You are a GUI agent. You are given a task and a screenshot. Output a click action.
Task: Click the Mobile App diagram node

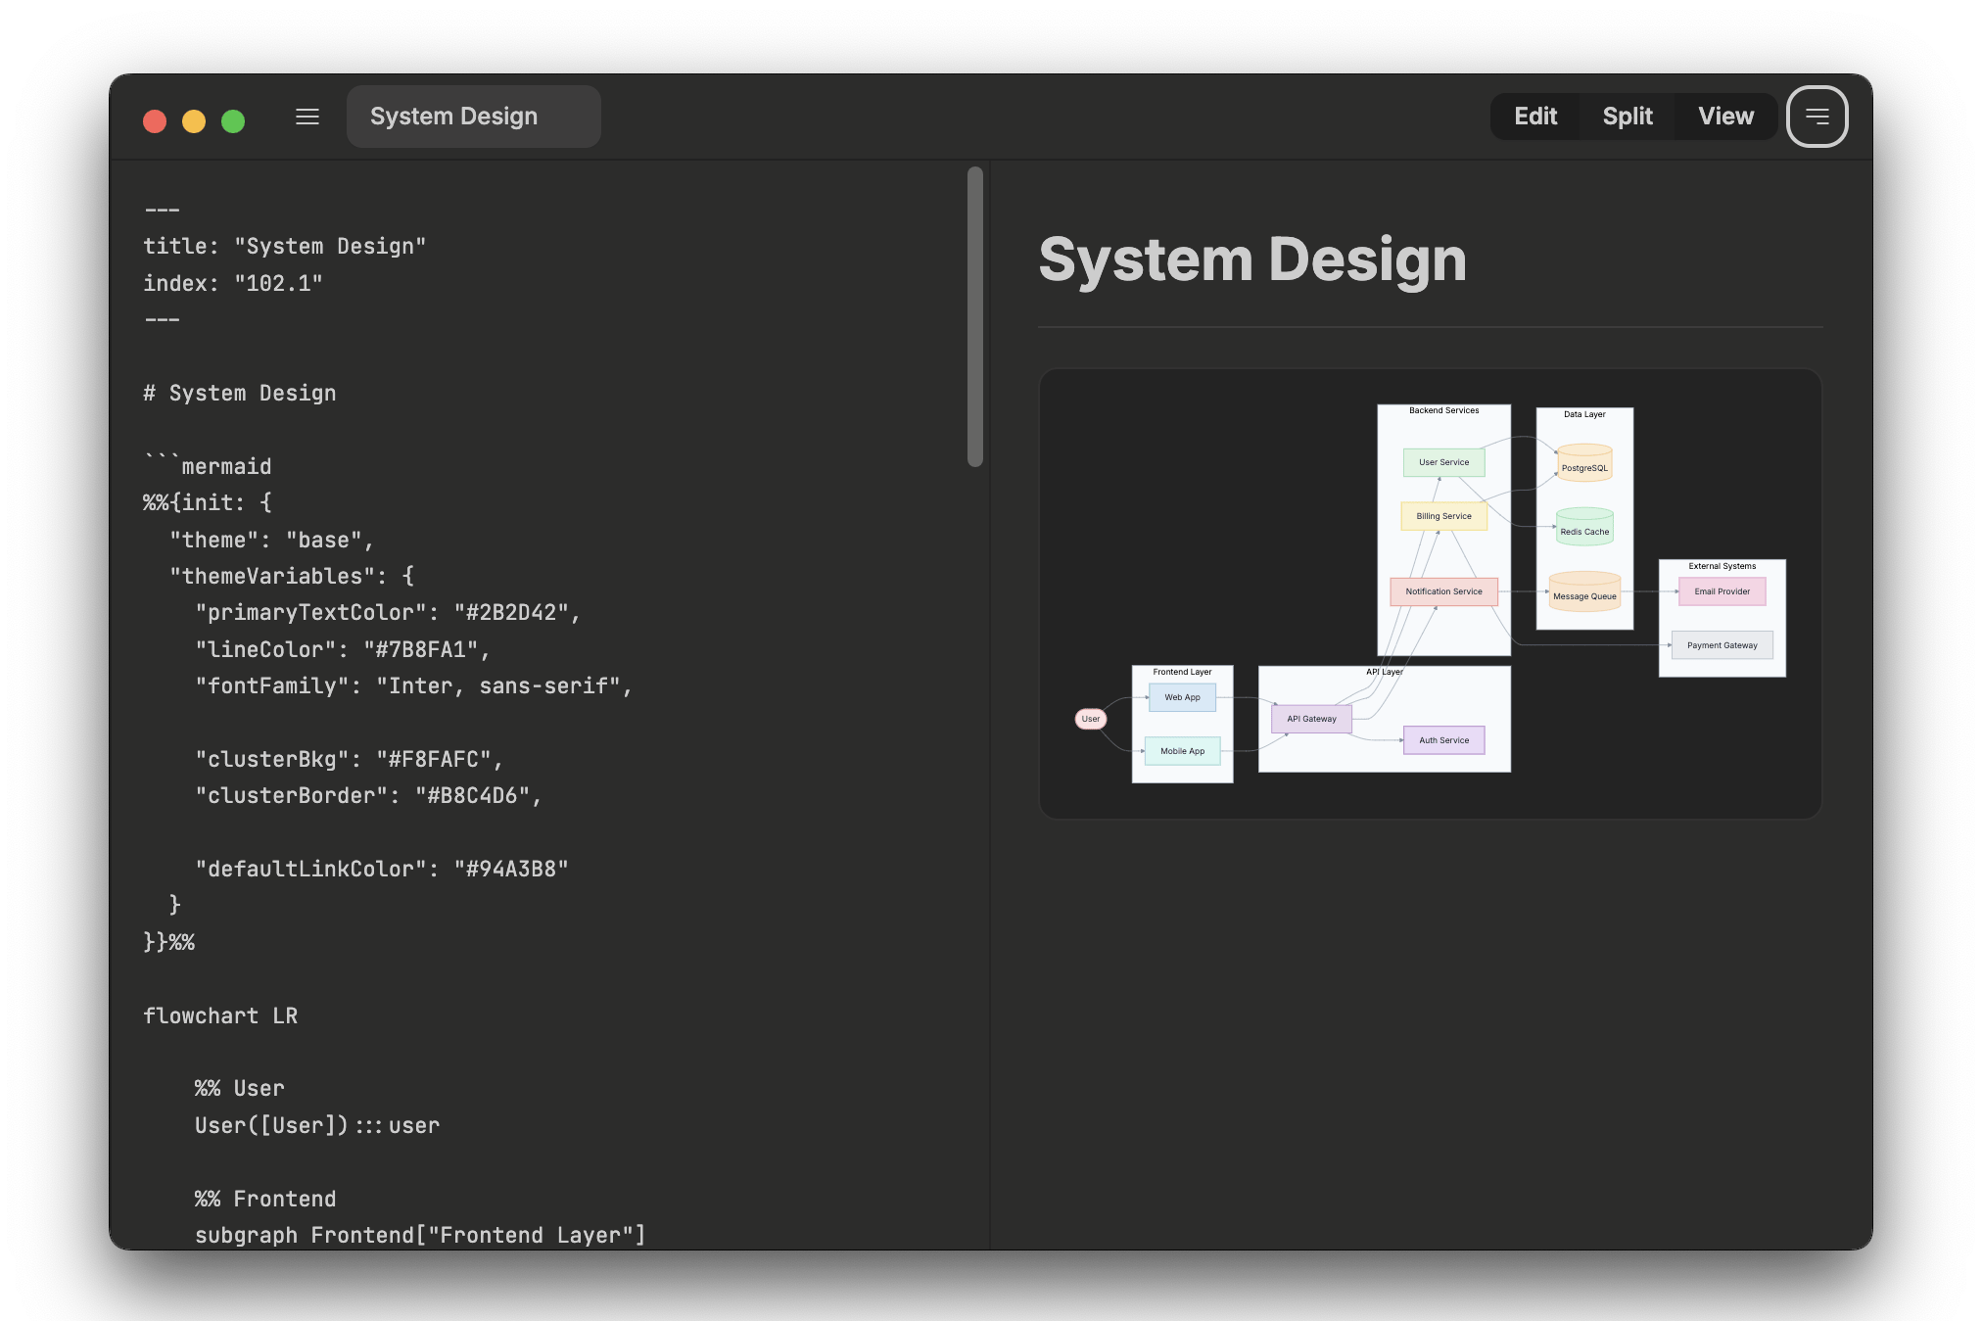click(x=1182, y=751)
